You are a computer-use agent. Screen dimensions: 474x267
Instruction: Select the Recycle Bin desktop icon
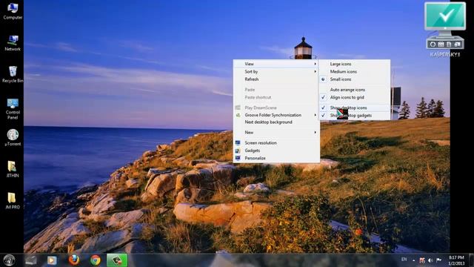click(x=13, y=74)
